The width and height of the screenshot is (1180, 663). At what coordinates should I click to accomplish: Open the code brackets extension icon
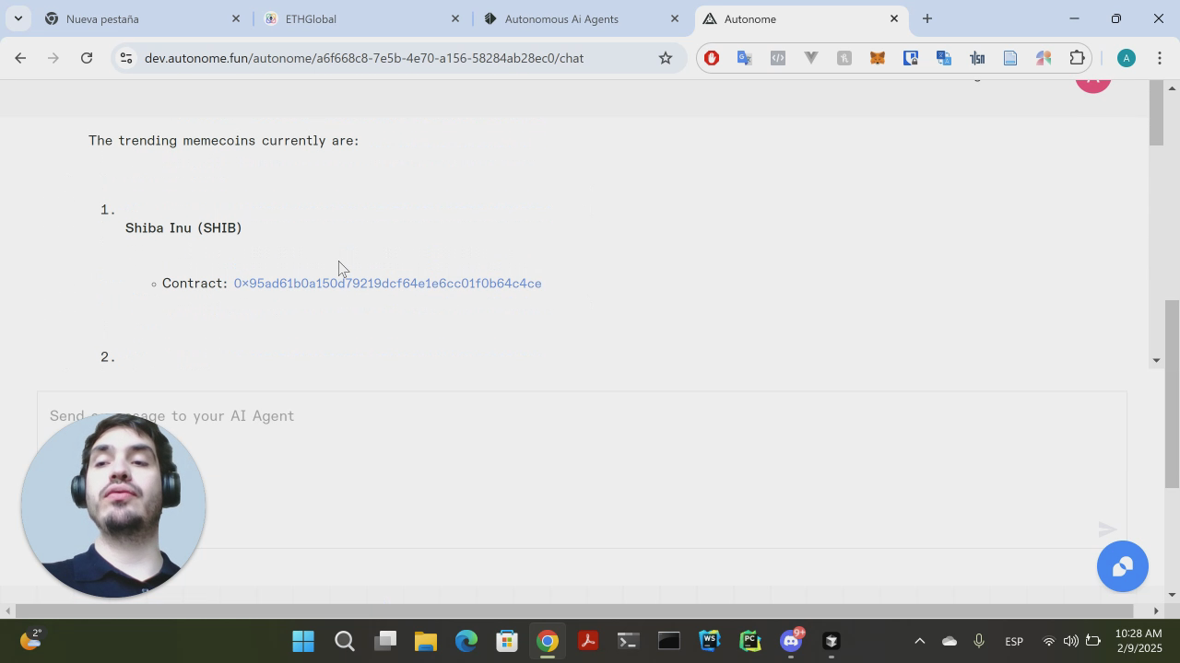click(x=778, y=58)
